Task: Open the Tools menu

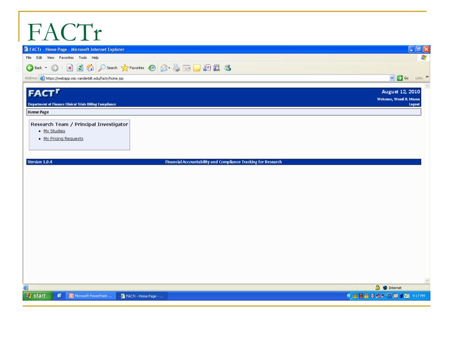Action: 83,58
